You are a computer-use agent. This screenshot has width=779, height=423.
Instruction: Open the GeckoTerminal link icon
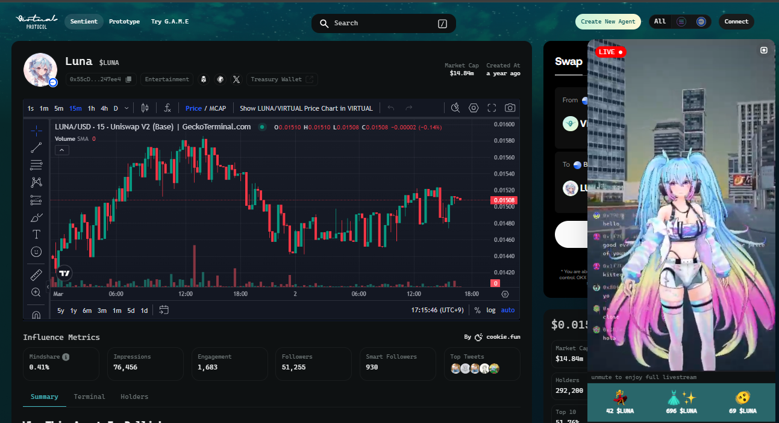coord(221,79)
